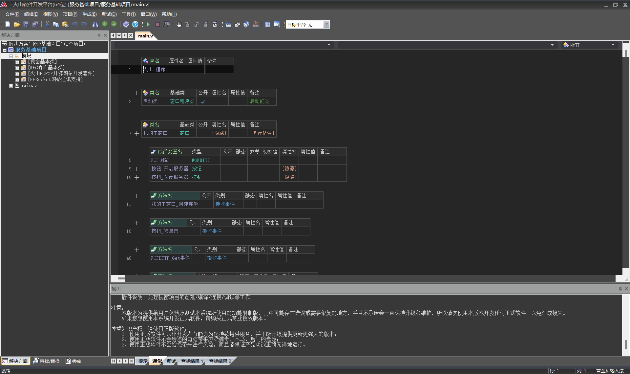Open the left navigation combo box arrow
630x374 pixels.
pyautogui.click(x=329, y=45)
